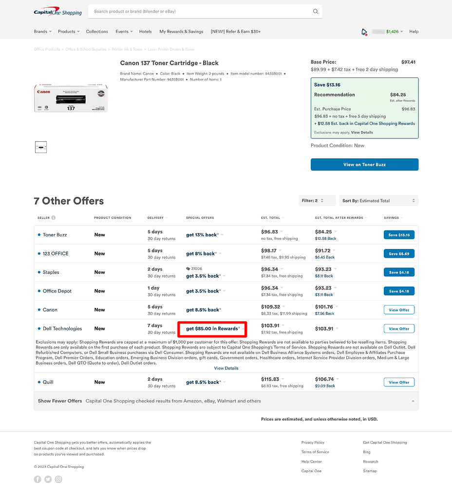This screenshot has height=499, width=452.
Task: Open the Filter dropdown
Action: [x=317, y=201]
